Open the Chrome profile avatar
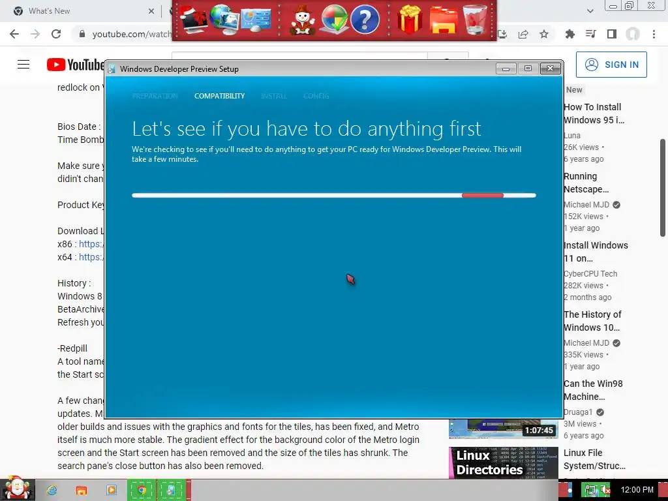The width and height of the screenshot is (668, 501). [633, 34]
